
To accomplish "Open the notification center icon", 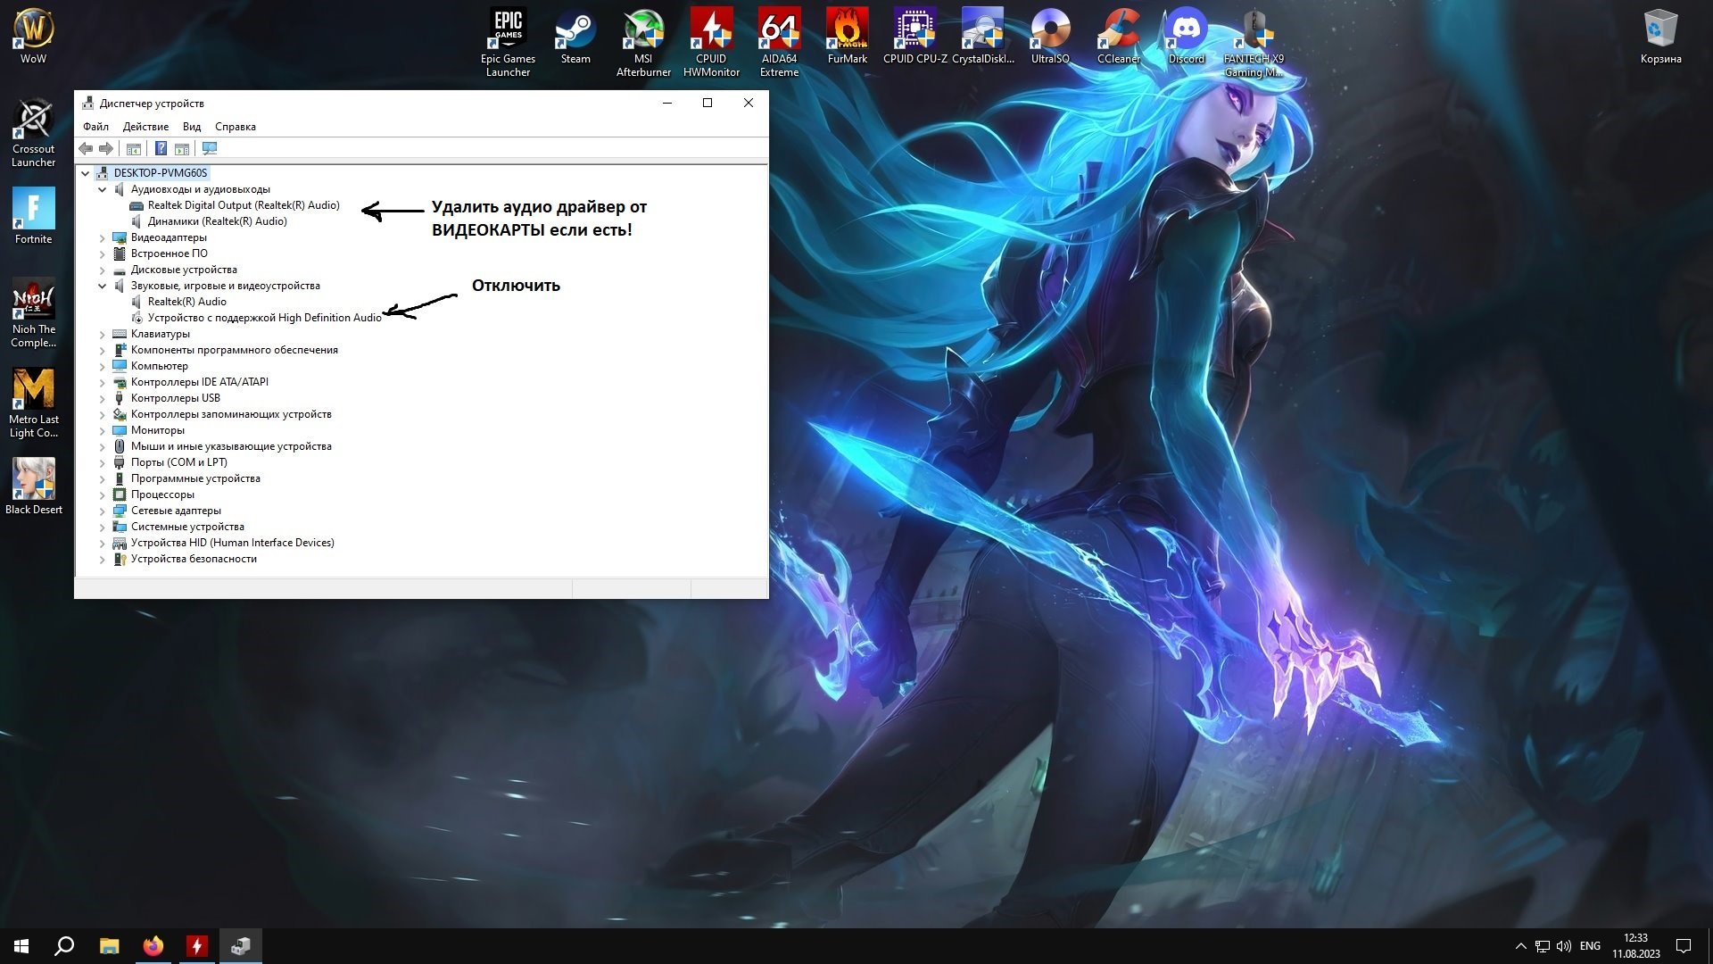I will point(1684,946).
